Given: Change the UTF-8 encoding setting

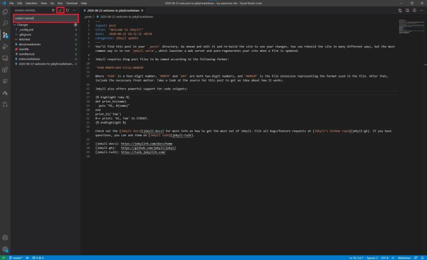Looking at the screenshot, I should (x=384, y=257).
